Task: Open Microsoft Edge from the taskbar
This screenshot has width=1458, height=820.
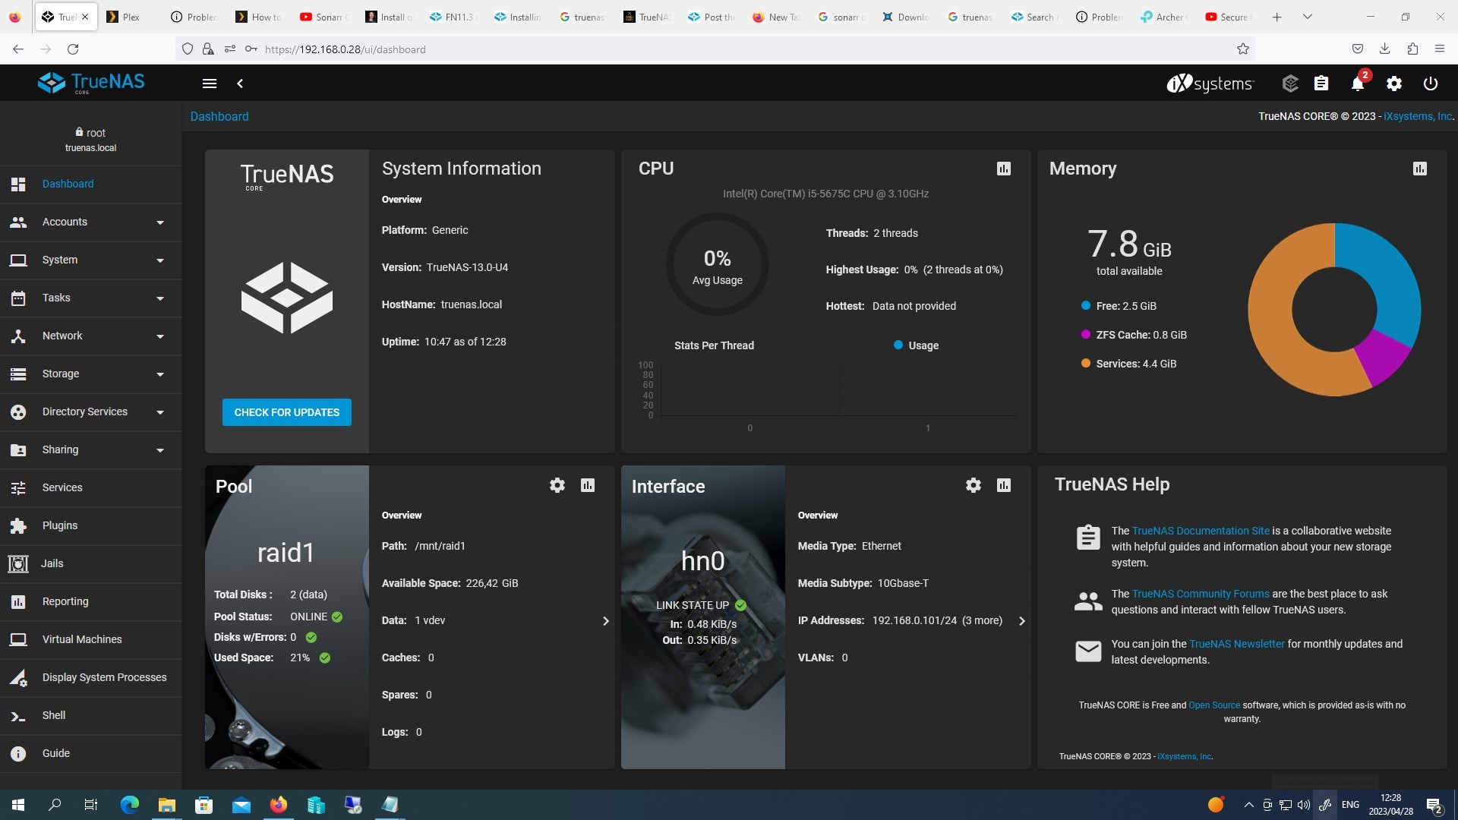Action: point(130,805)
